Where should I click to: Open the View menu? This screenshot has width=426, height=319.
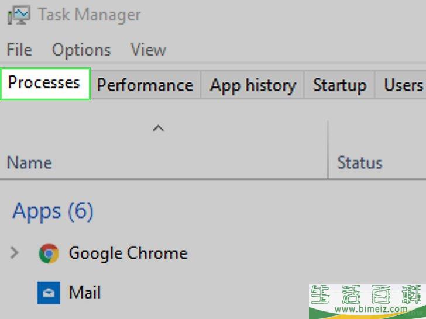pyautogui.click(x=149, y=50)
